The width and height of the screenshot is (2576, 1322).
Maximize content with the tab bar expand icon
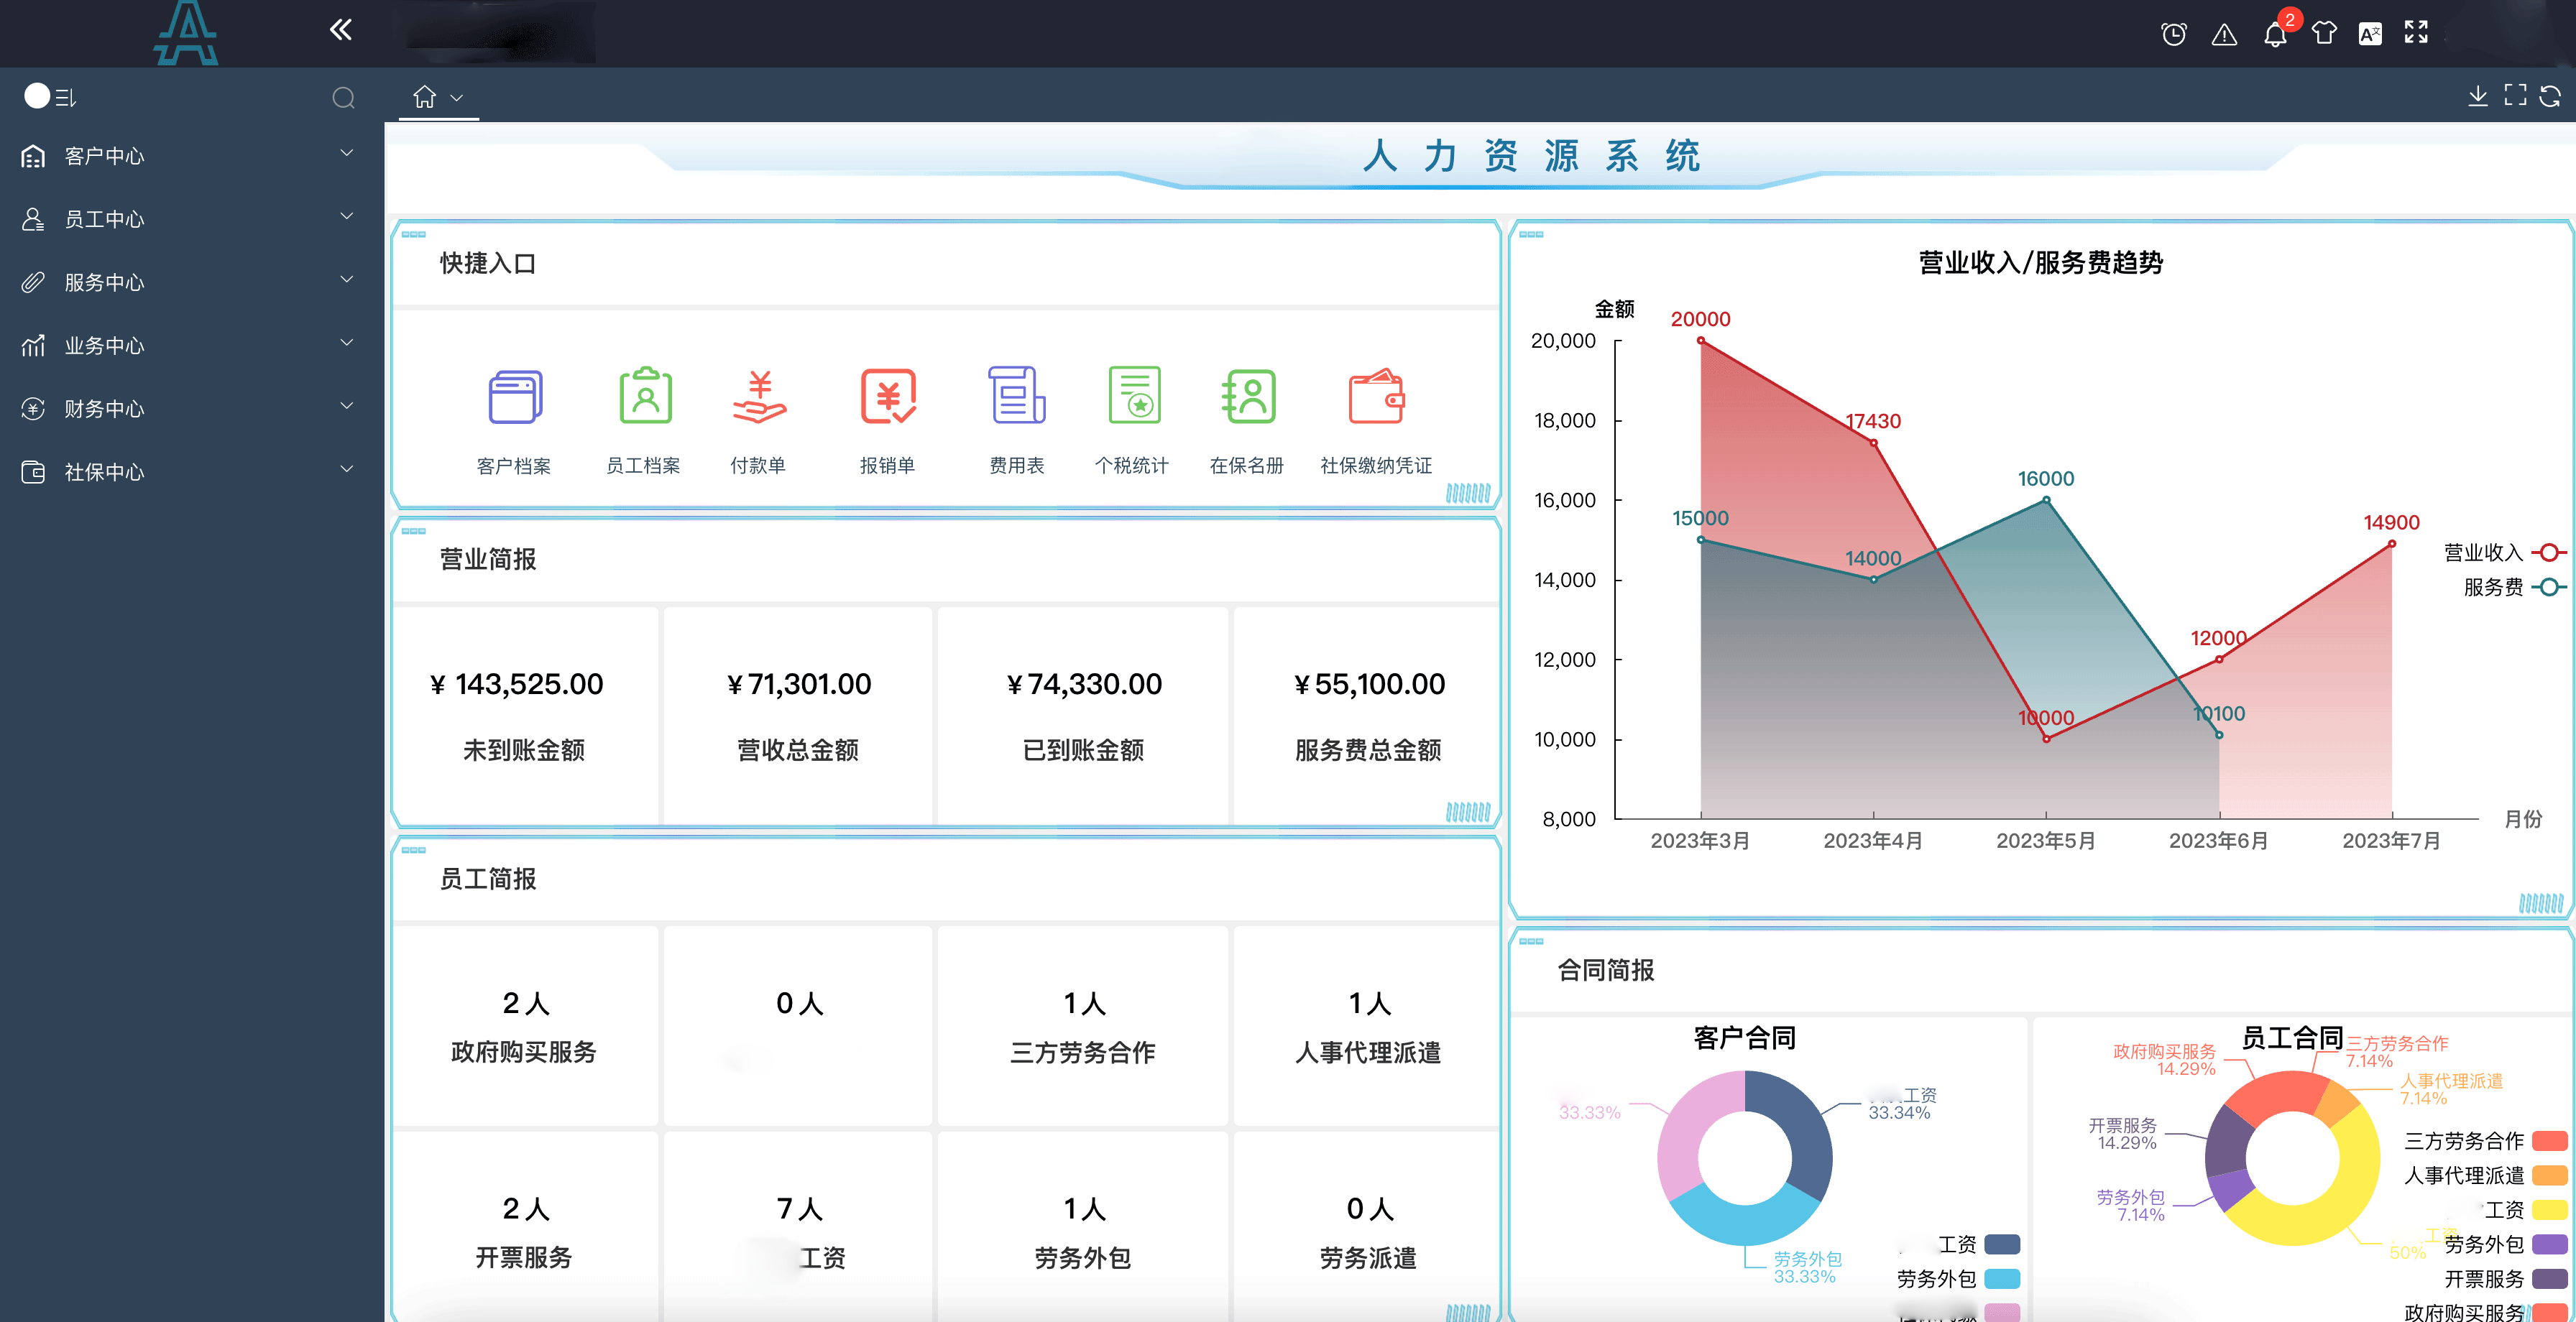tap(2515, 95)
